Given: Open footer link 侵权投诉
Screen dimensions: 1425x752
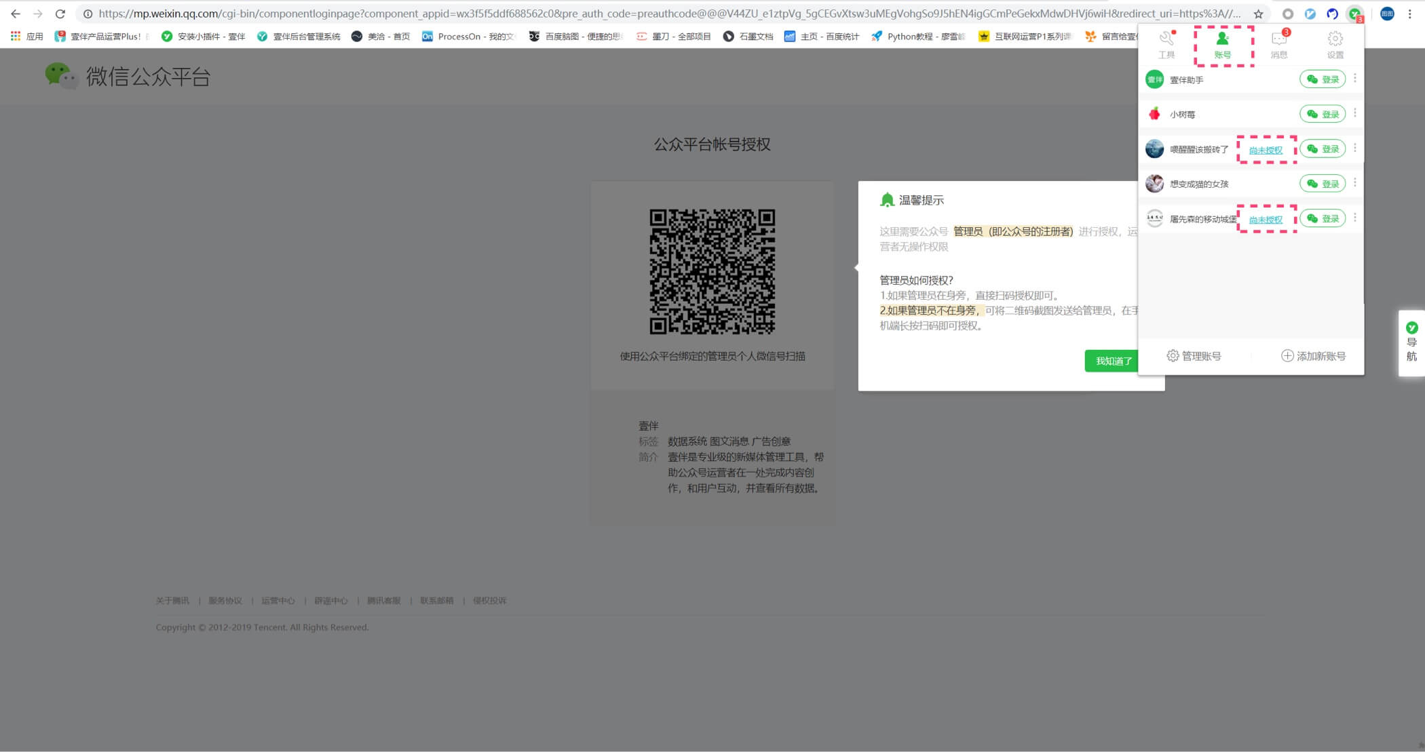Looking at the screenshot, I should [x=490, y=601].
